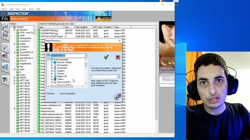The height and width of the screenshot is (140, 250).
Task: Select the Documentos folder icon
Action: (x=55, y=65)
